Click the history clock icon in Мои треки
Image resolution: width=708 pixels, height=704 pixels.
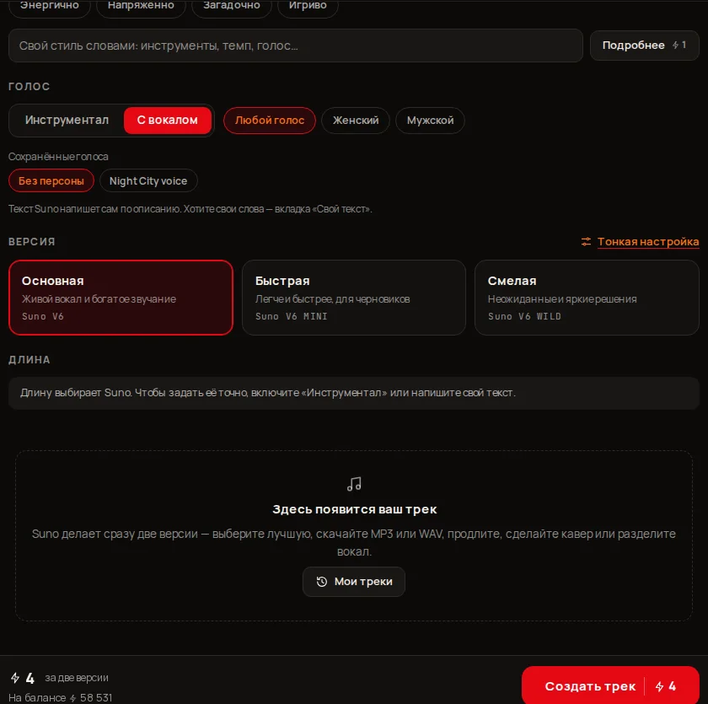[x=321, y=581]
